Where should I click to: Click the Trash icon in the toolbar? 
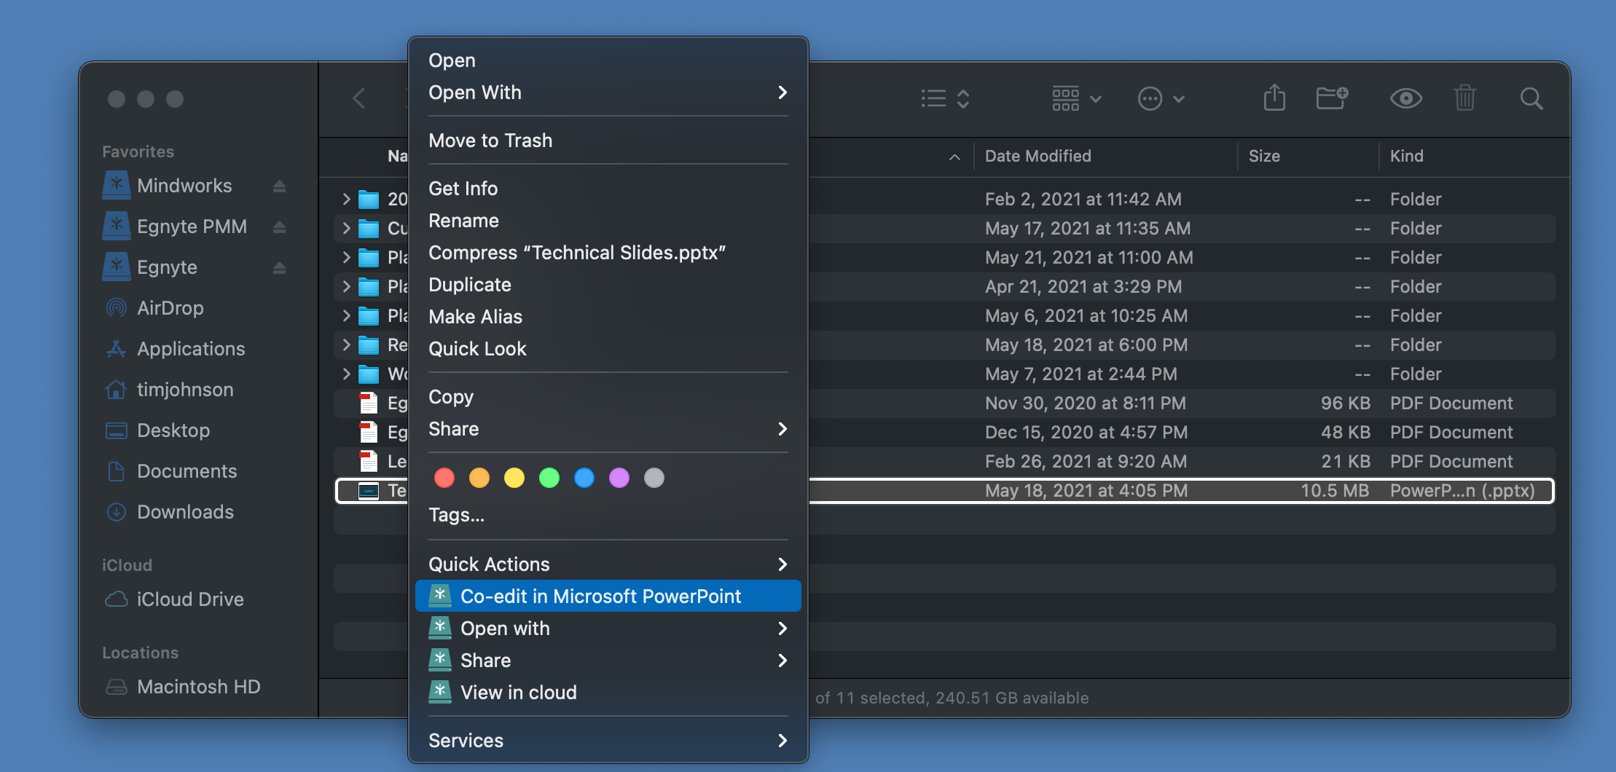[x=1464, y=98]
